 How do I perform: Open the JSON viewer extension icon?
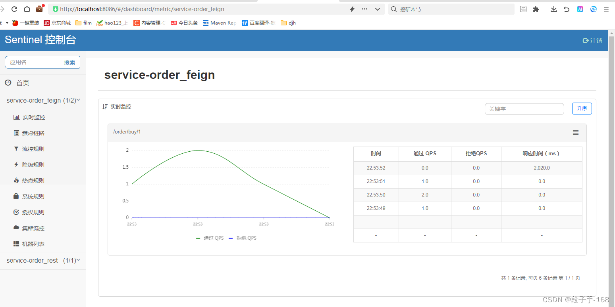coord(523,9)
